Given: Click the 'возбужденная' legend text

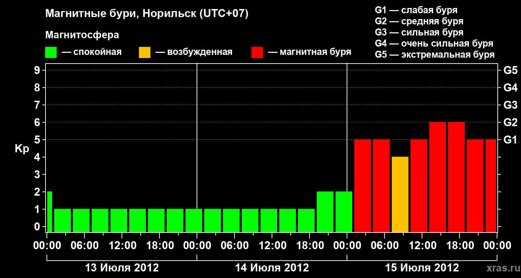Looking at the screenshot, I should pos(200,52).
